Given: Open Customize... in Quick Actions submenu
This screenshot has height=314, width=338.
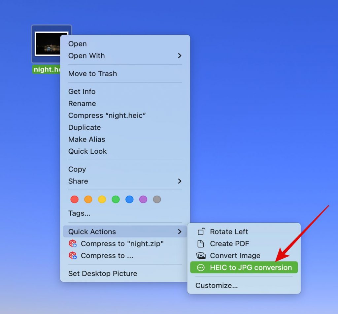Looking at the screenshot, I should (216, 285).
